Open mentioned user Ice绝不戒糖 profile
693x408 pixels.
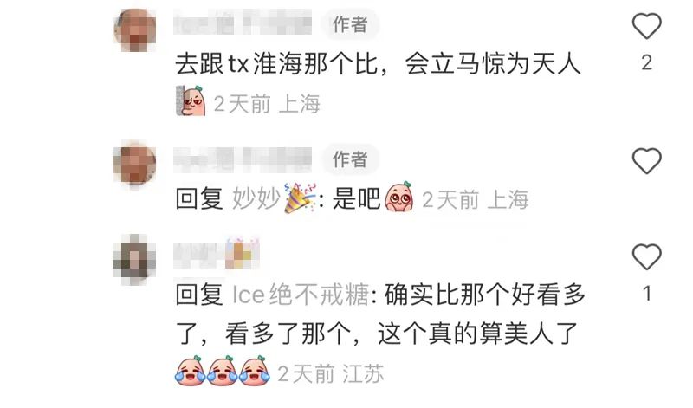click(x=301, y=295)
